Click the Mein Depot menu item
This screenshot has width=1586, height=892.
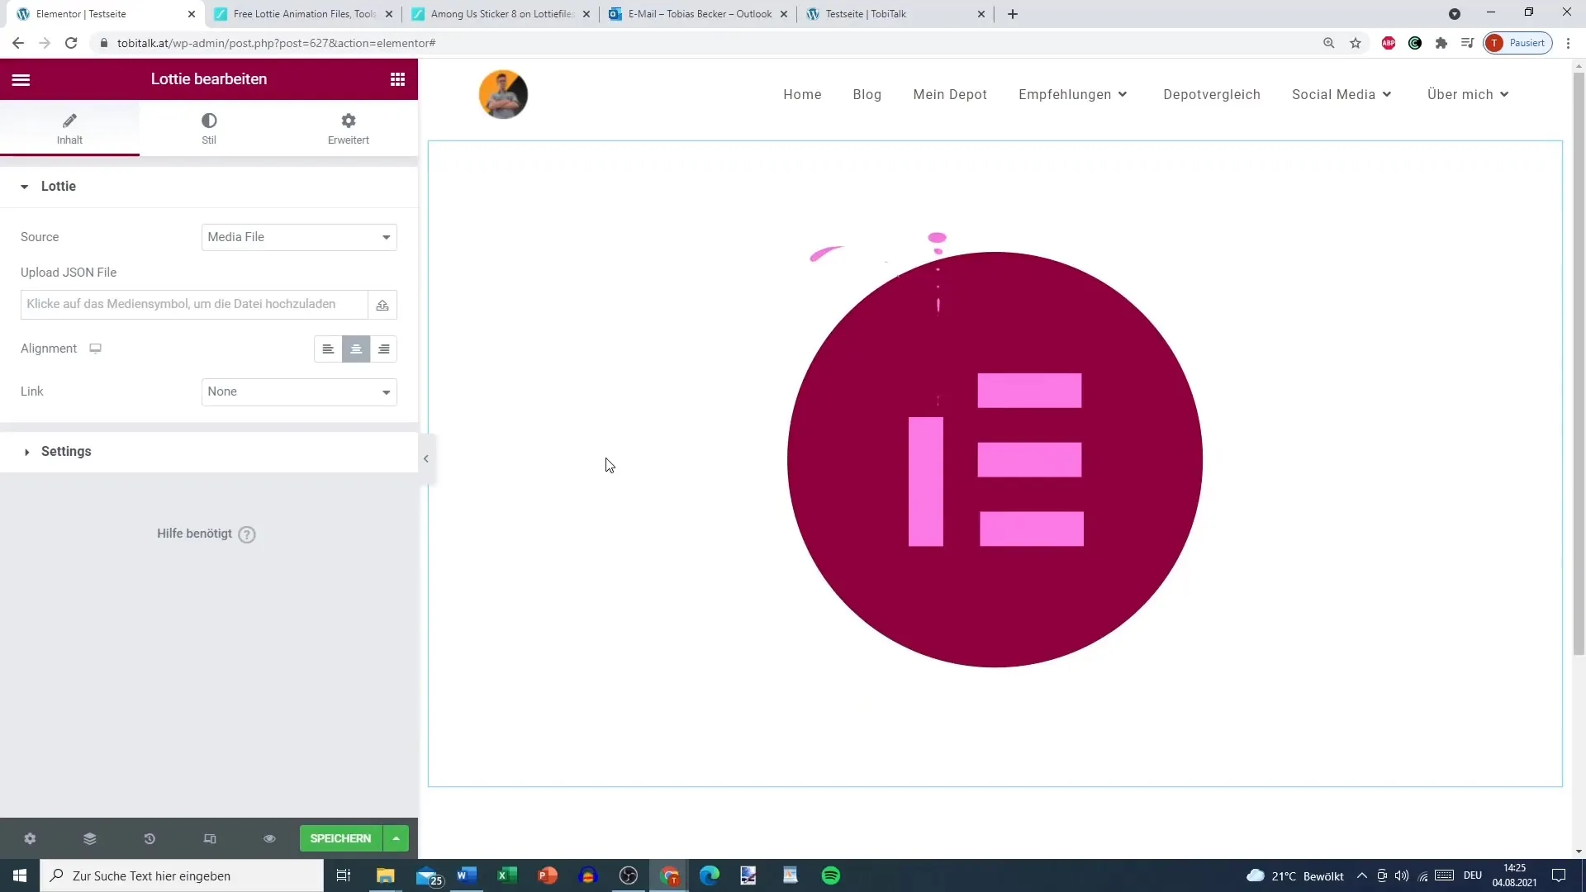950,95
